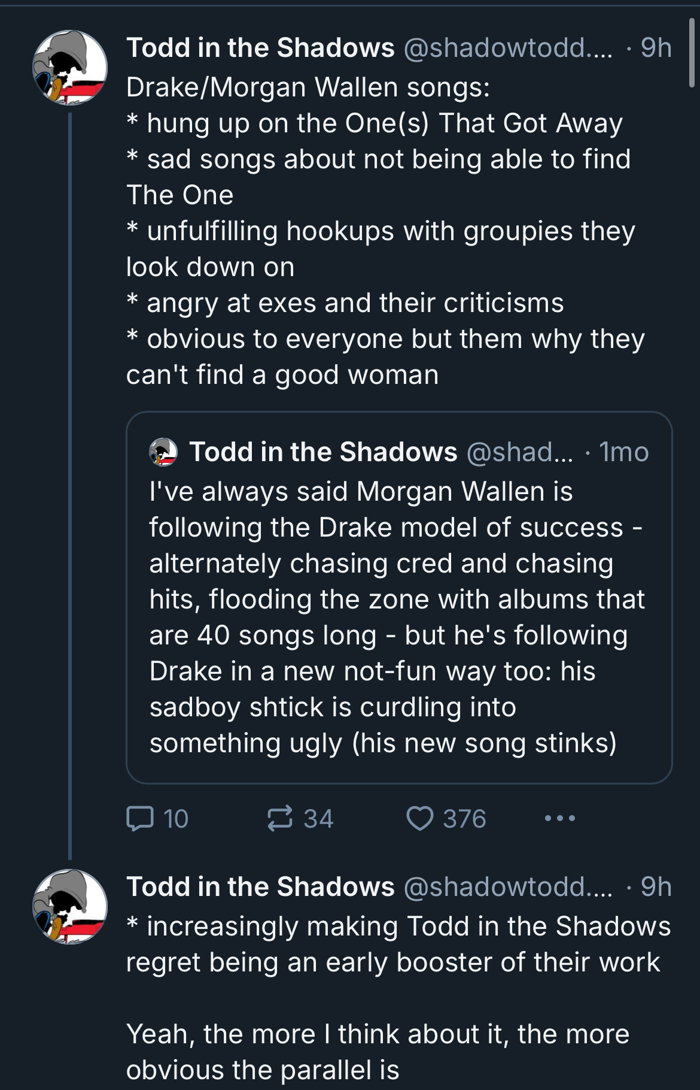The height and width of the screenshot is (1090, 700).
Task: Open Todd in the Shadows avatar on first post
Action: click(x=70, y=68)
